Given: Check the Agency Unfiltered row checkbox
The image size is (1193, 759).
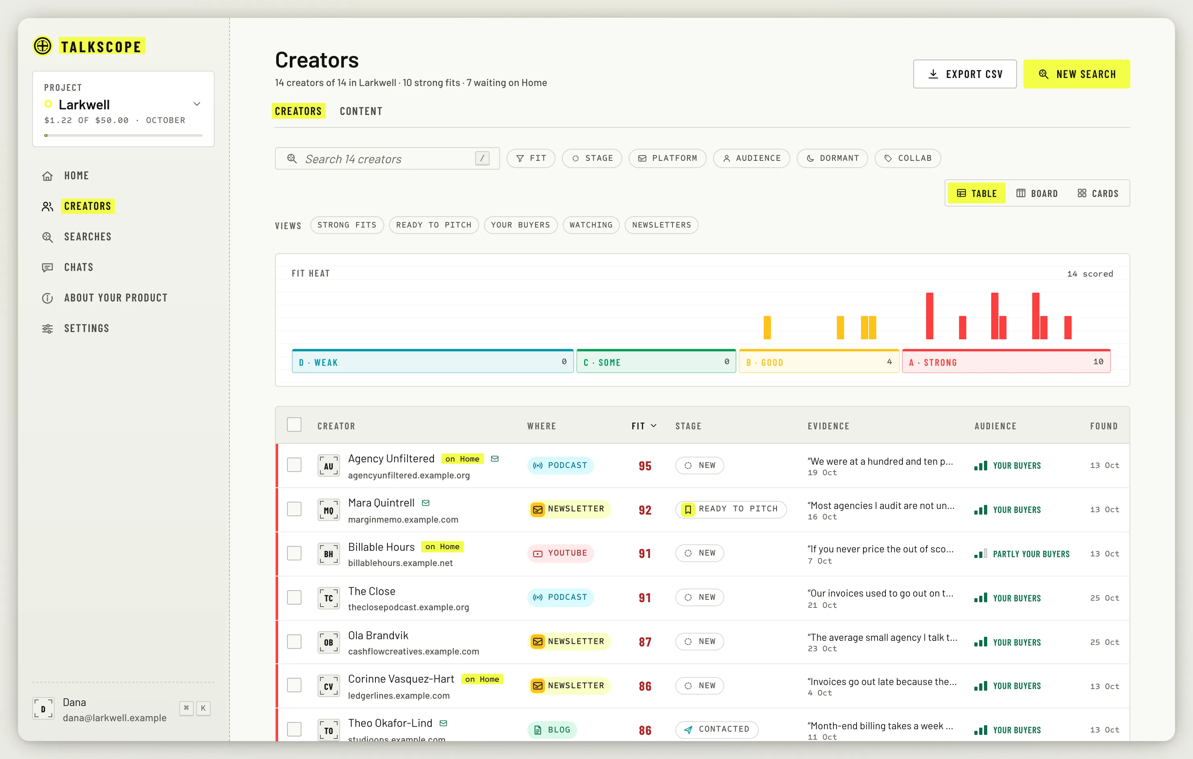Looking at the screenshot, I should point(294,465).
